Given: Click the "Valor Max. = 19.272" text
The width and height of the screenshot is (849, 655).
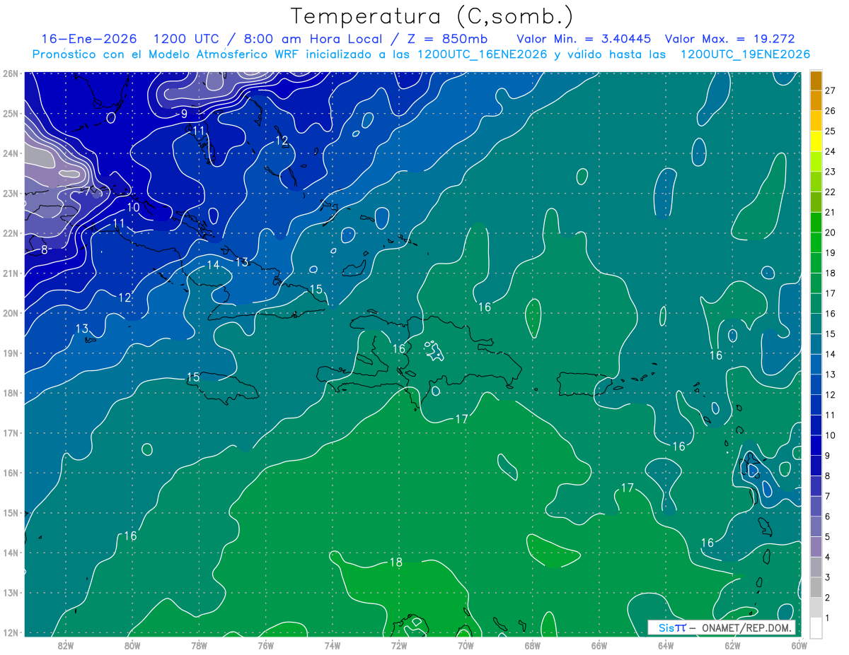Looking at the screenshot, I should 729,39.
